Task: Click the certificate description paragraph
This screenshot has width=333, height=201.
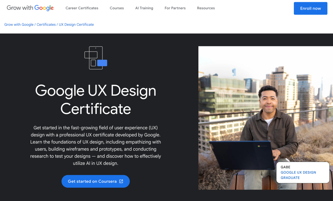Action: click(96, 146)
